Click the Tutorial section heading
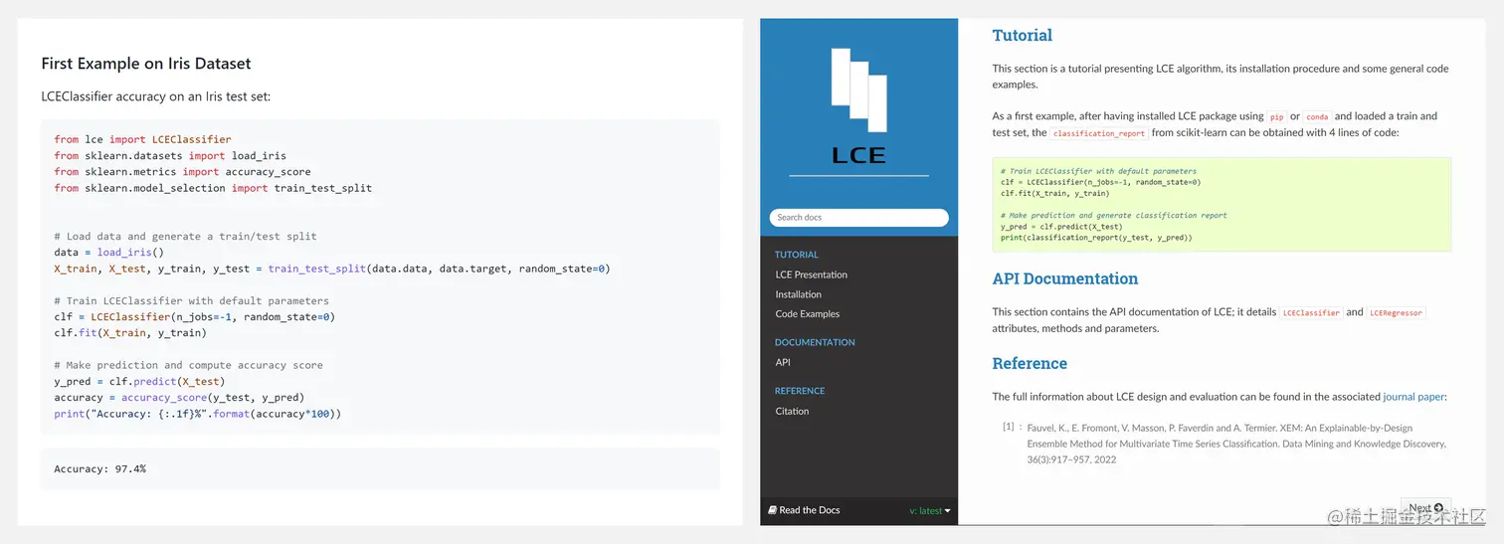This screenshot has height=544, width=1504. [1022, 35]
